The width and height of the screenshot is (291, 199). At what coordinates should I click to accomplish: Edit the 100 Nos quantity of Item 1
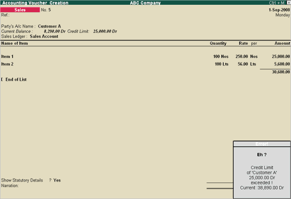221,56
